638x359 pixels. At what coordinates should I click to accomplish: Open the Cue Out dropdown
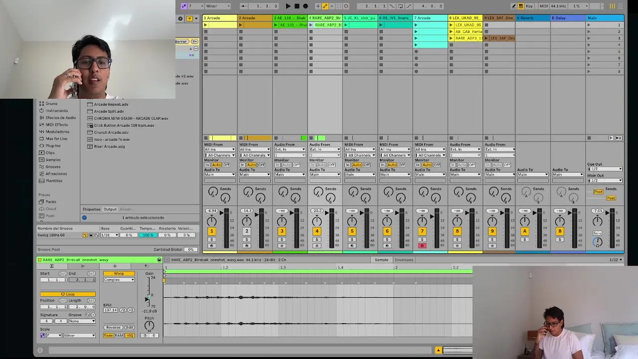tap(605, 169)
